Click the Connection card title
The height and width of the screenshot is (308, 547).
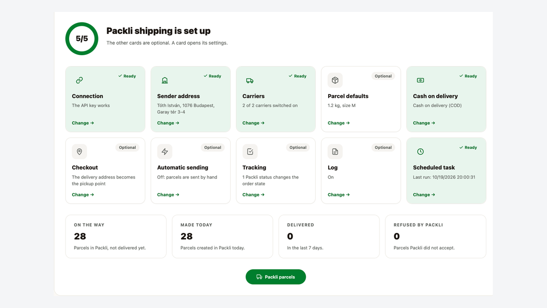[x=88, y=96]
